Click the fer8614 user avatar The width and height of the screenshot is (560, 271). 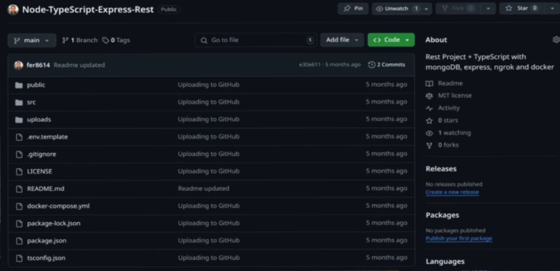pos(19,65)
